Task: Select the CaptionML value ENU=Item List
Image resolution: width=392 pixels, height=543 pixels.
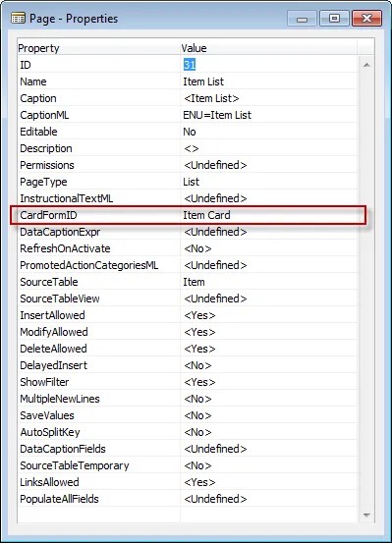Action: coord(217,115)
